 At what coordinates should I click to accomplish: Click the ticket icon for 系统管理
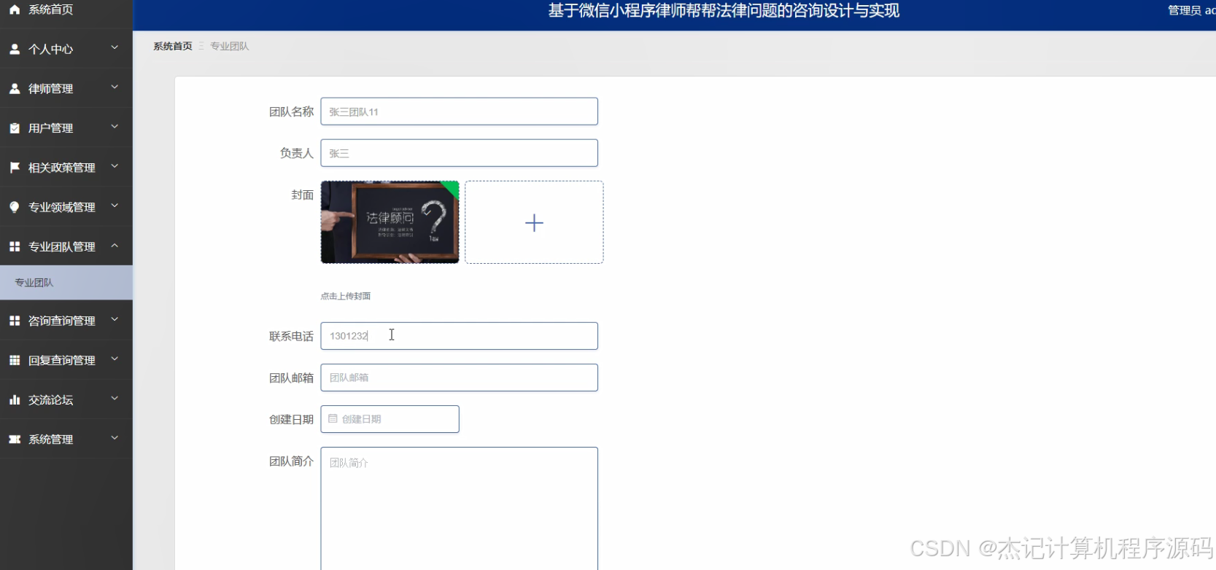point(15,440)
